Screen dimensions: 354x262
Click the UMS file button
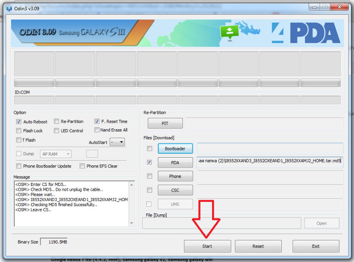coord(175,204)
